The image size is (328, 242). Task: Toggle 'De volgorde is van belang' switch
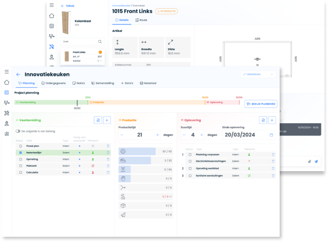18,131
